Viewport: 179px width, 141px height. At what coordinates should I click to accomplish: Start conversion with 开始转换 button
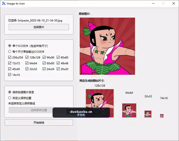tap(39, 122)
